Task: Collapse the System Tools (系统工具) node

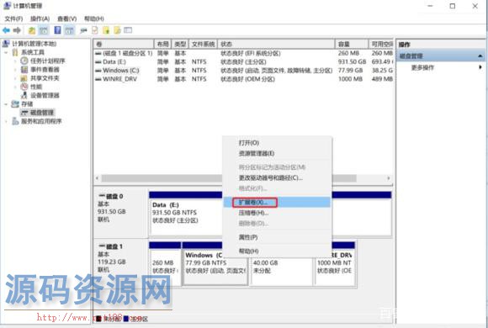Action: [x=6, y=52]
